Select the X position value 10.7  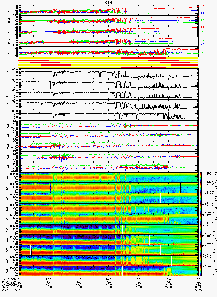[x=108, y=279]
